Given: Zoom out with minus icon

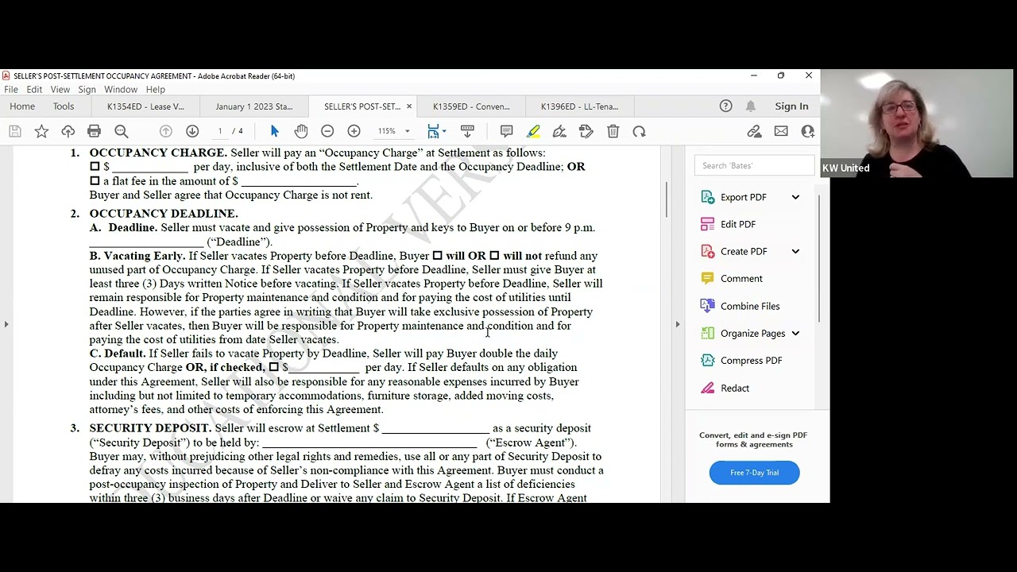Looking at the screenshot, I should coord(327,131).
